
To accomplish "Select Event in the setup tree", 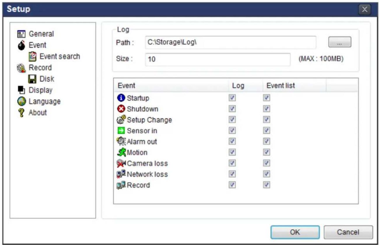I will click(x=37, y=45).
